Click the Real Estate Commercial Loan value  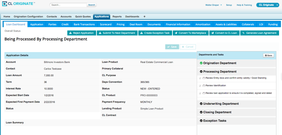click(157, 62)
